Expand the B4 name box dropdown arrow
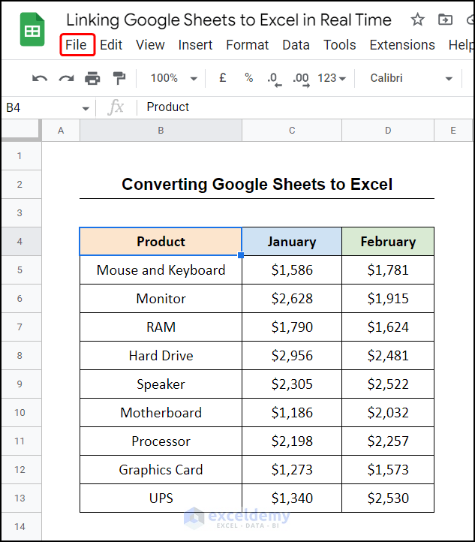 point(86,108)
